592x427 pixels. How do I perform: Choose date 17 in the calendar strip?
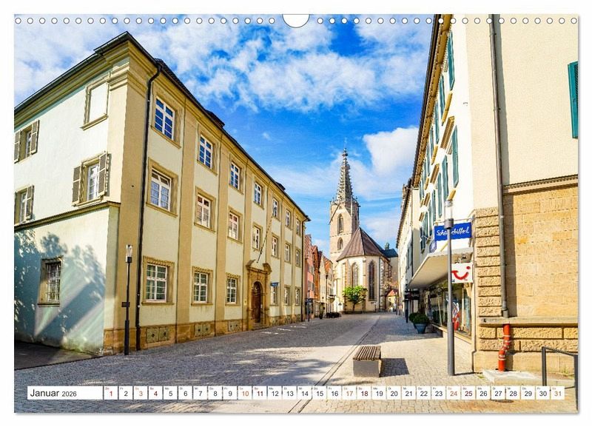[x=349, y=393]
